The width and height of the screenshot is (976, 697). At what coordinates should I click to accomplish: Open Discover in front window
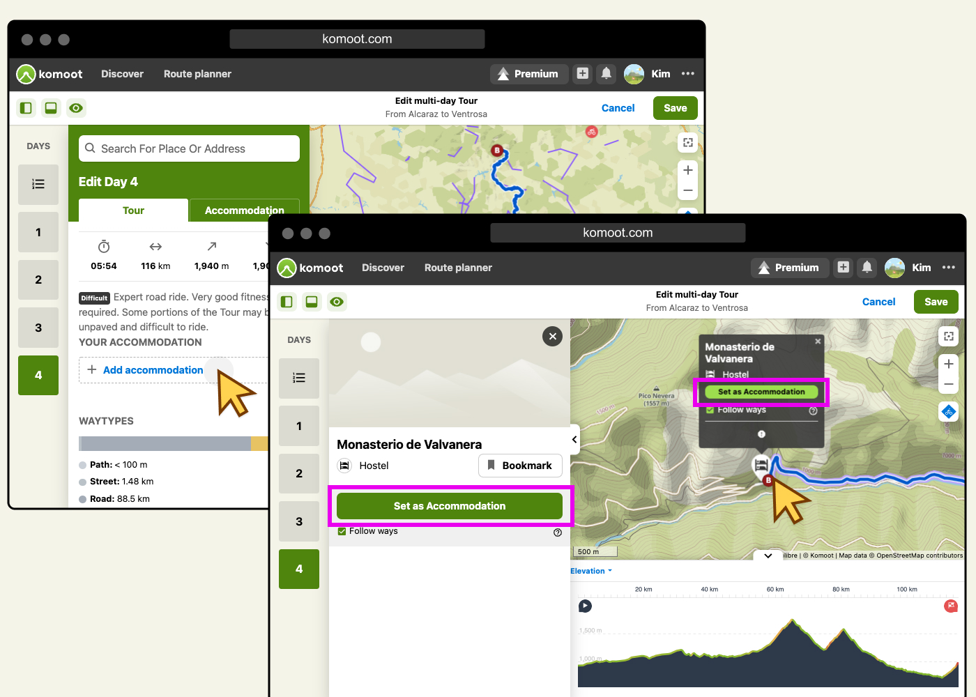point(383,268)
